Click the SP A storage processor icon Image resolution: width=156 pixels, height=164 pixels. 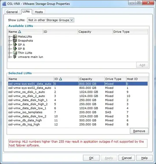pyautogui.click(x=15, y=45)
